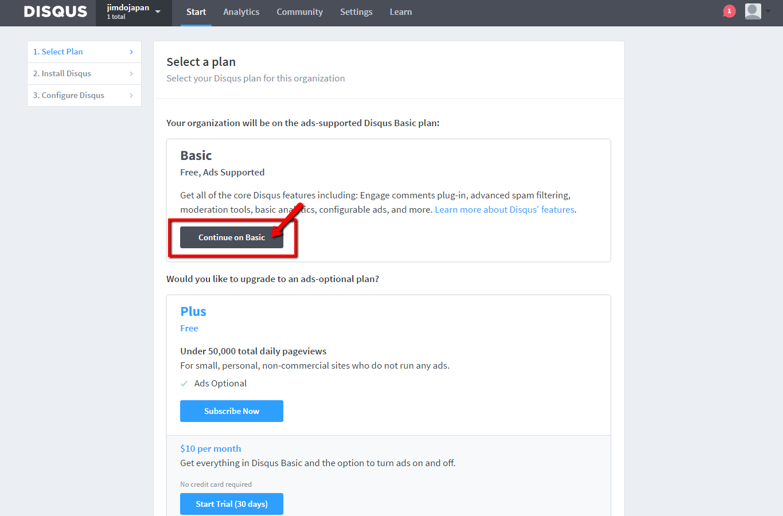Screen dimensions: 783x516
Task: Select the Start tab
Action: (196, 11)
